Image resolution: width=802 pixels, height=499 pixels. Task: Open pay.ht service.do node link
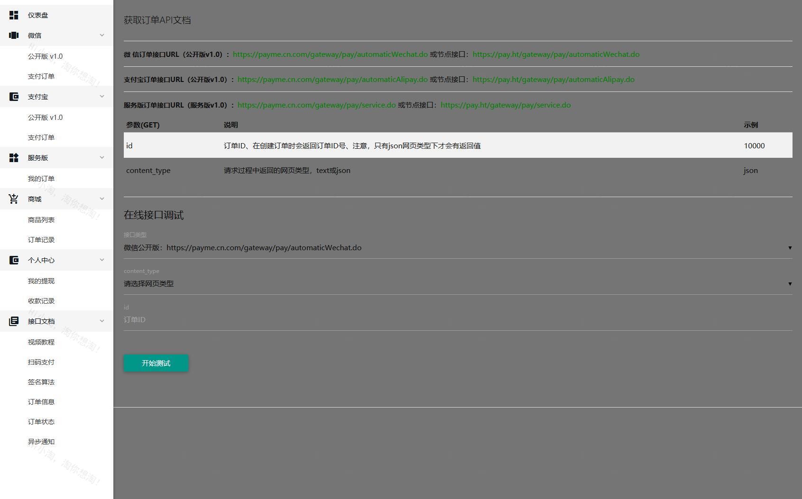(x=506, y=105)
